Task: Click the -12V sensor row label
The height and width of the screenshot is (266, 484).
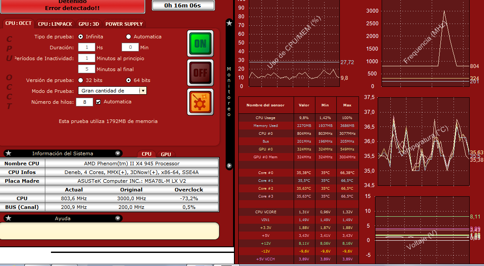Action: [x=265, y=251]
